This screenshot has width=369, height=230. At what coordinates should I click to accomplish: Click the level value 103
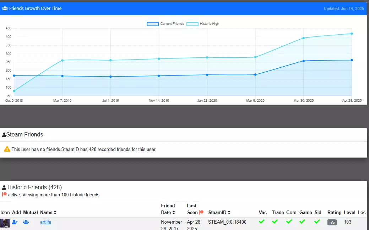347,222
